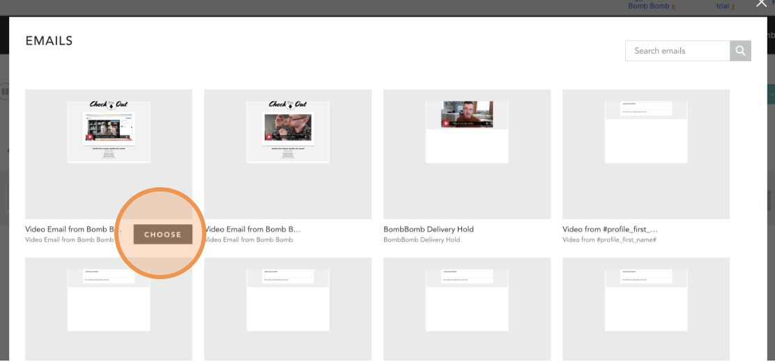Click play icon on the glasses-man video preview
775x362 pixels.
point(269,137)
